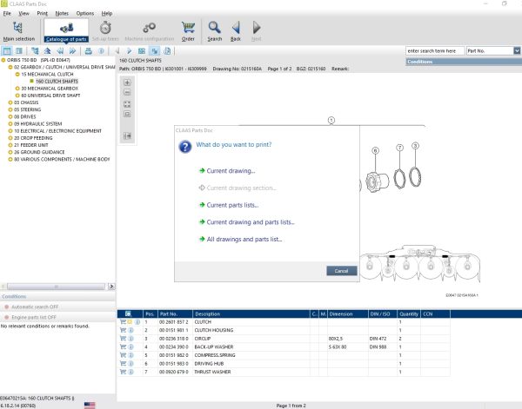Viewport: 522px width, 409px height.
Task: Zoom in on the drawing with plus icon
Action: click(128, 82)
